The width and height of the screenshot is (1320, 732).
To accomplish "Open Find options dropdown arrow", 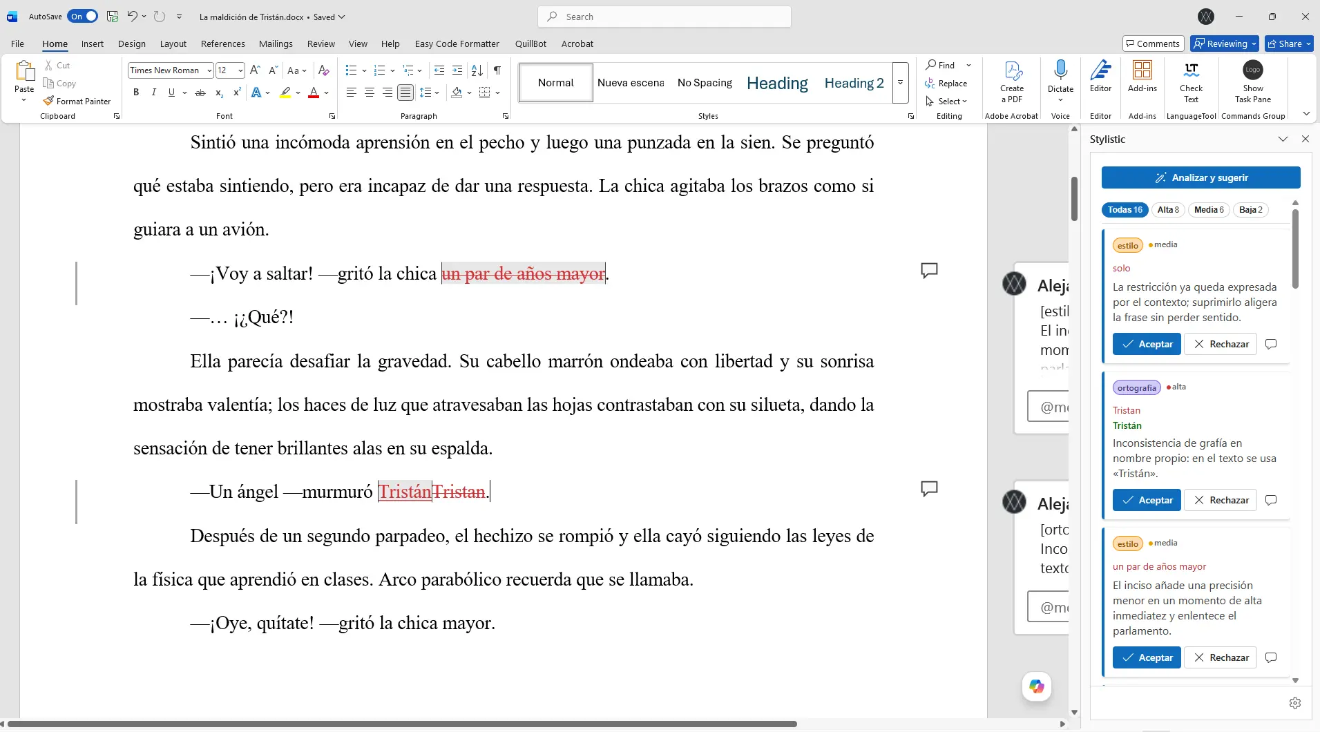I will coord(968,65).
